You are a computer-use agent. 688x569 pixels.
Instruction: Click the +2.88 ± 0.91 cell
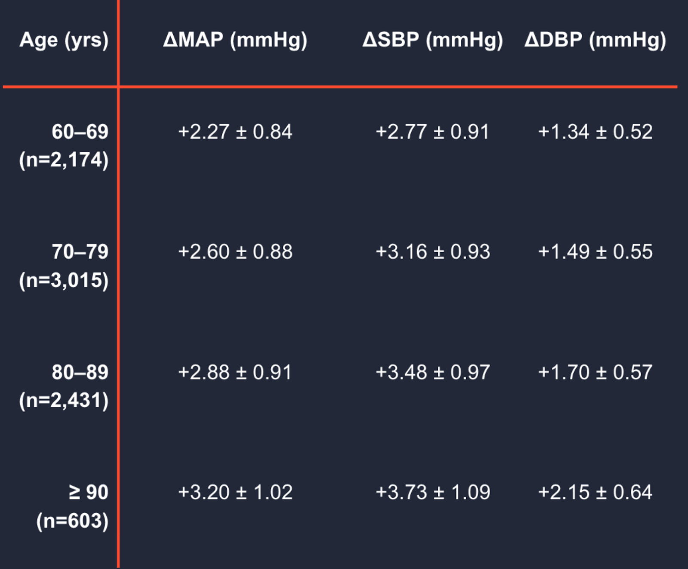point(235,372)
